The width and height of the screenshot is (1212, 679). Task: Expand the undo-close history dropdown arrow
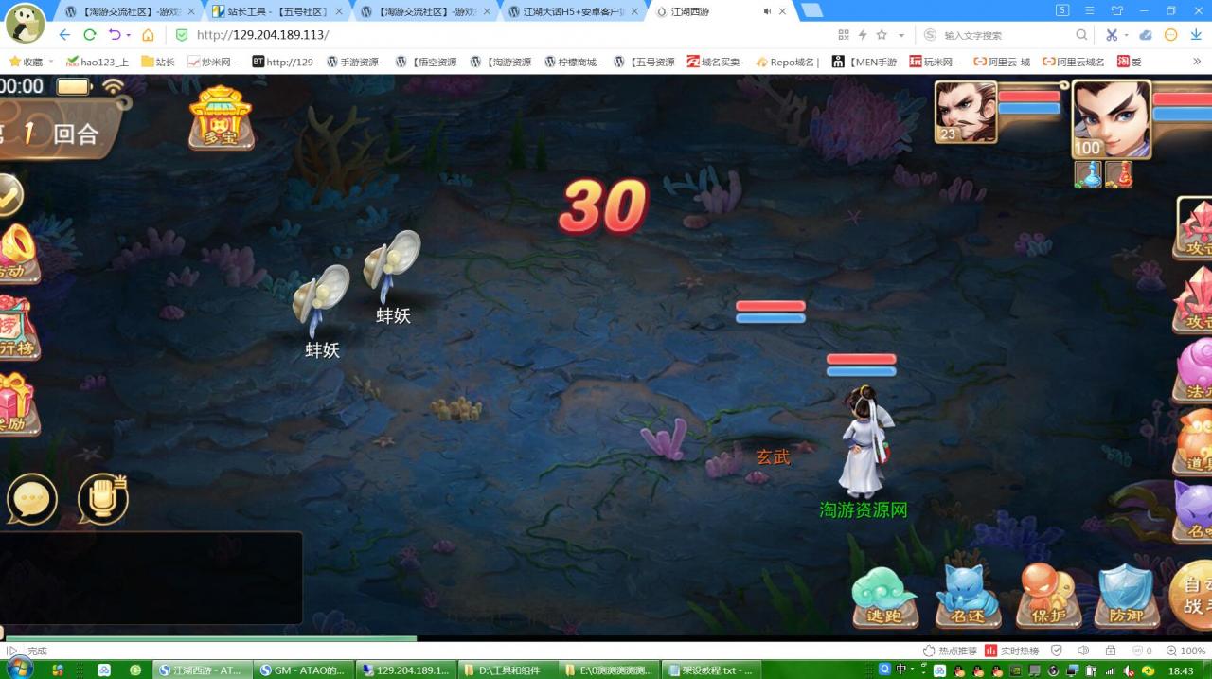[128, 35]
